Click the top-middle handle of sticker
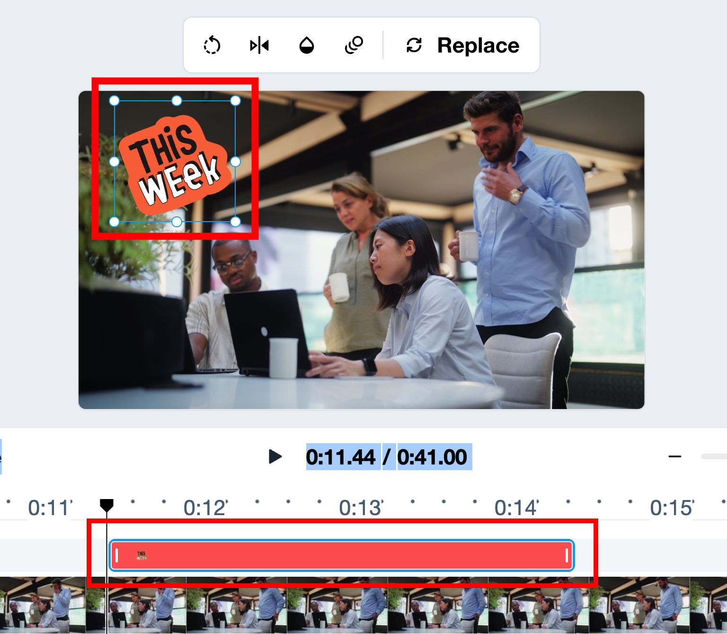Viewport: 727px width, 634px height. 177,100
